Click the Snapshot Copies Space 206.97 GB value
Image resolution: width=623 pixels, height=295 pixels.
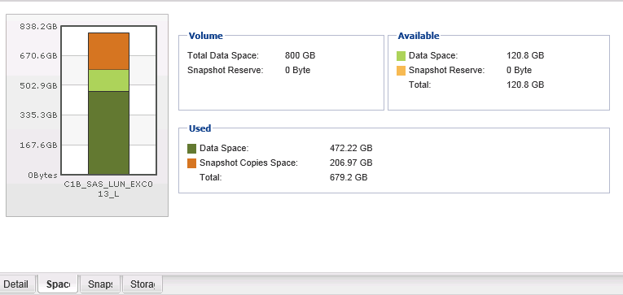pos(351,163)
